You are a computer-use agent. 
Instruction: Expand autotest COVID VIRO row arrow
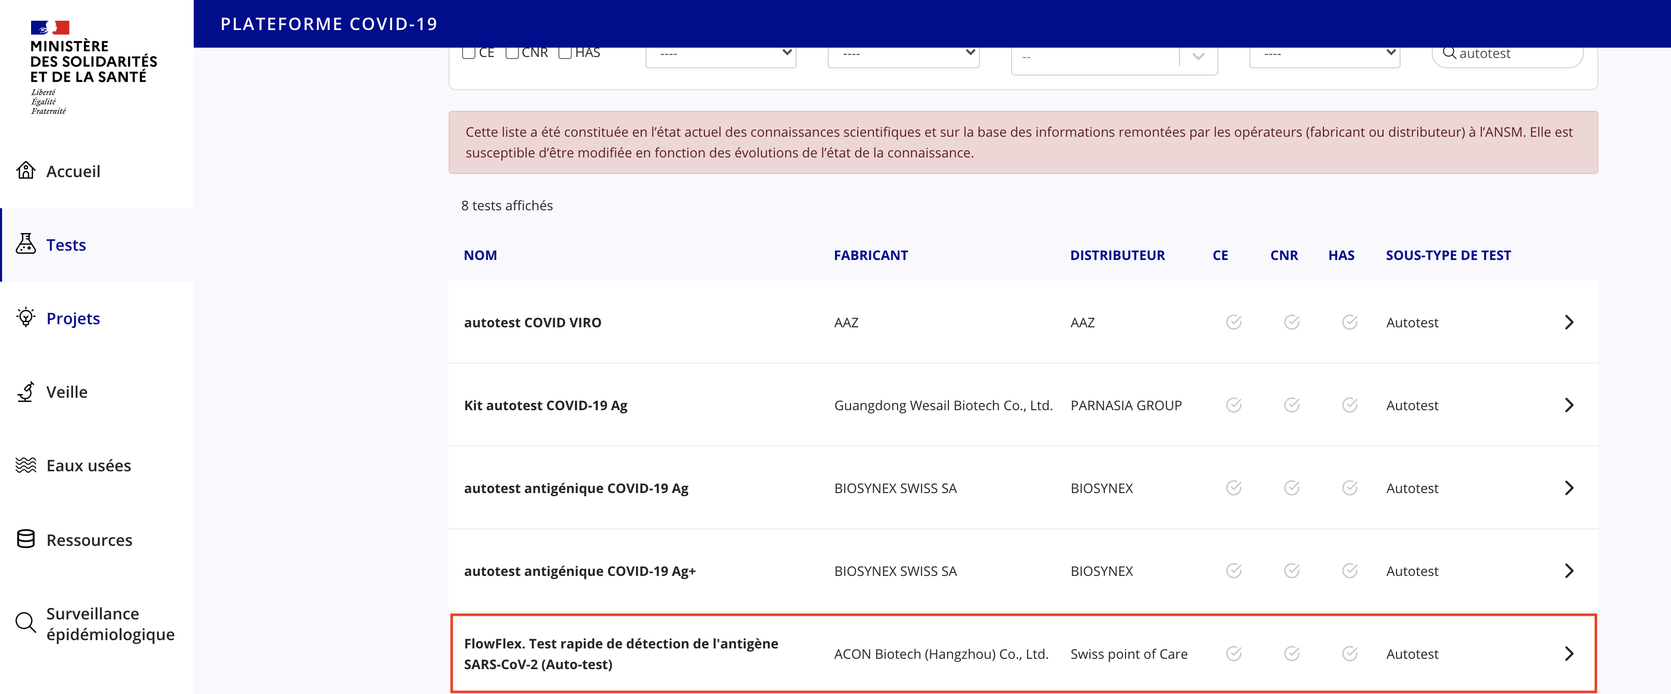(1569, 322)
